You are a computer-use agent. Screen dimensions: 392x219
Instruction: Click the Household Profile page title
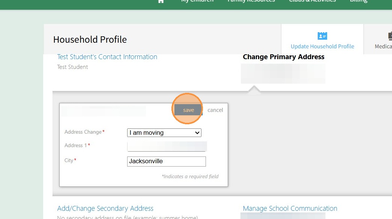click(x=90, y=39)
